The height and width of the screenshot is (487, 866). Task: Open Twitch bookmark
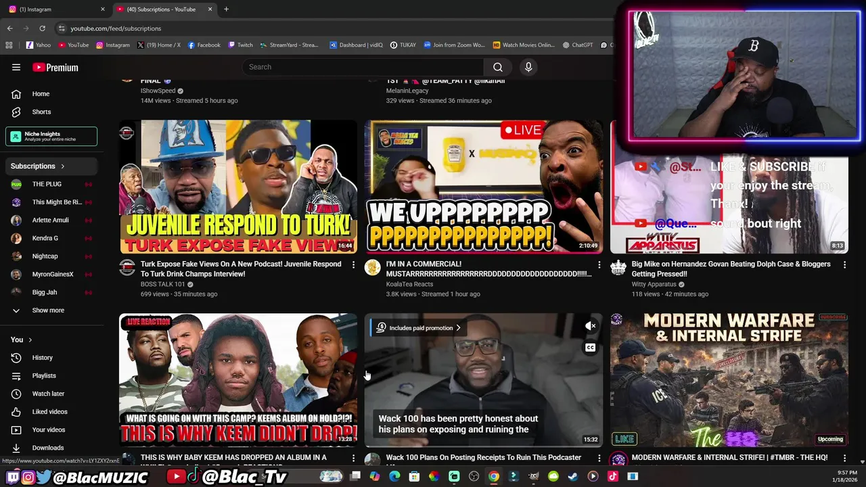tap(240, 45)
